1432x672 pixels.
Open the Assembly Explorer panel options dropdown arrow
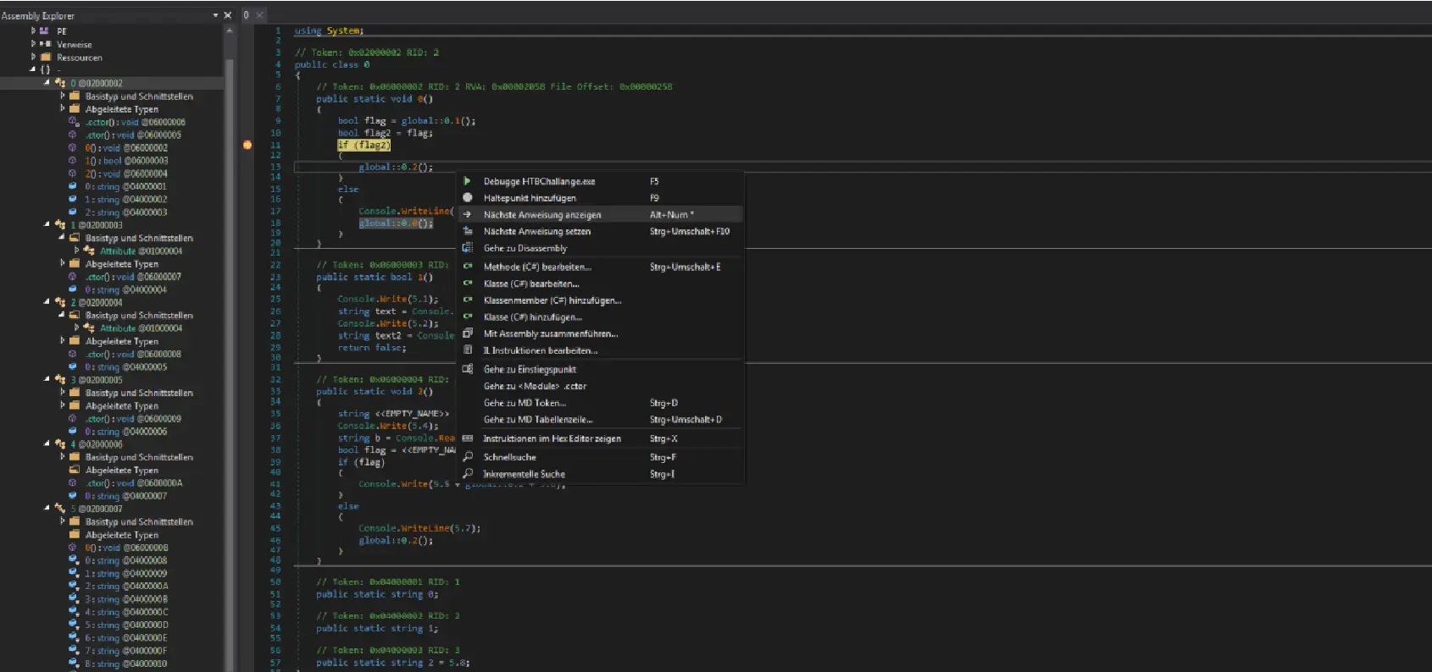click(215, 15)
